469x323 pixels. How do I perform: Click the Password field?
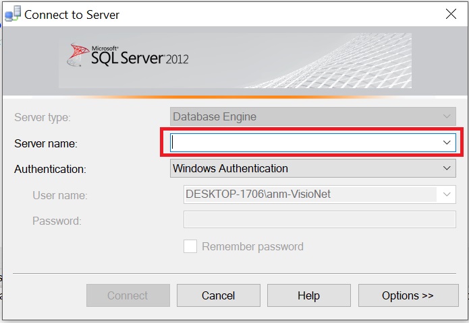point(319,219)
